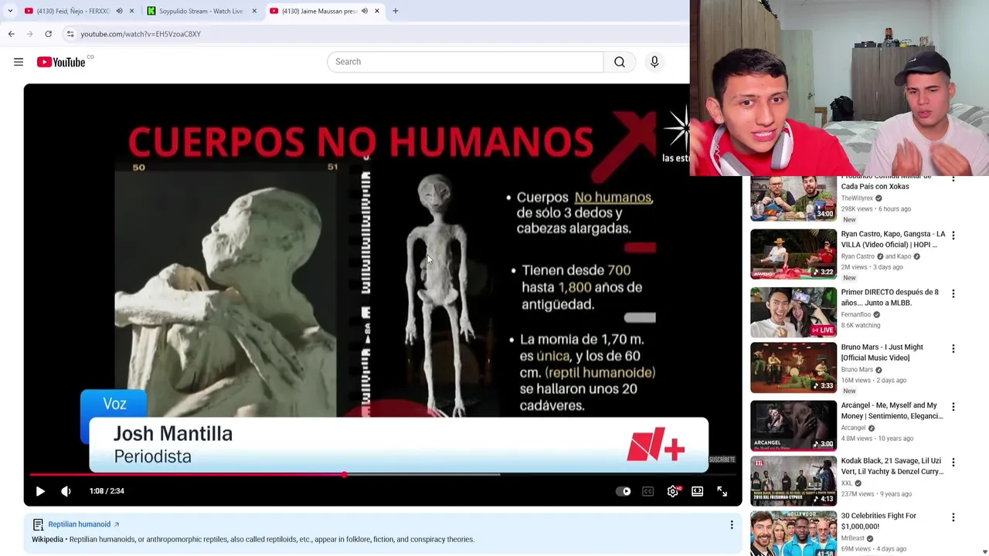
Task: Click the progress bar scrubber dot
Action: 345,474
